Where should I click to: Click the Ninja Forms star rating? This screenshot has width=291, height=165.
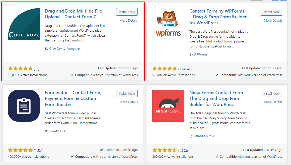[165, 150]
